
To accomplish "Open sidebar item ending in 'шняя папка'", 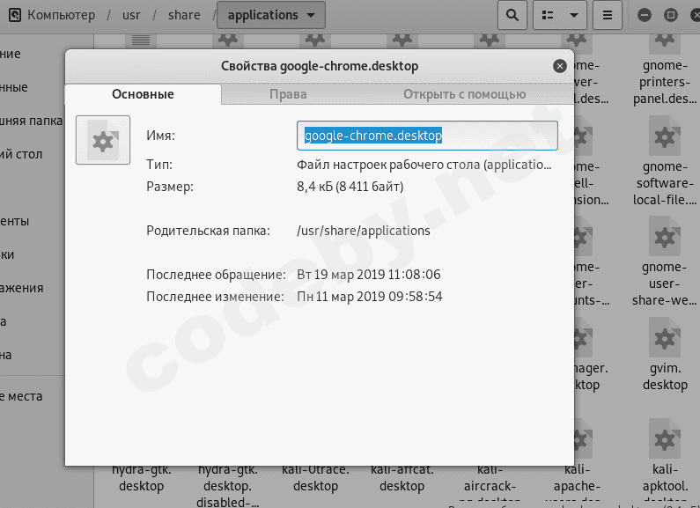I will (x=33, y=121).
